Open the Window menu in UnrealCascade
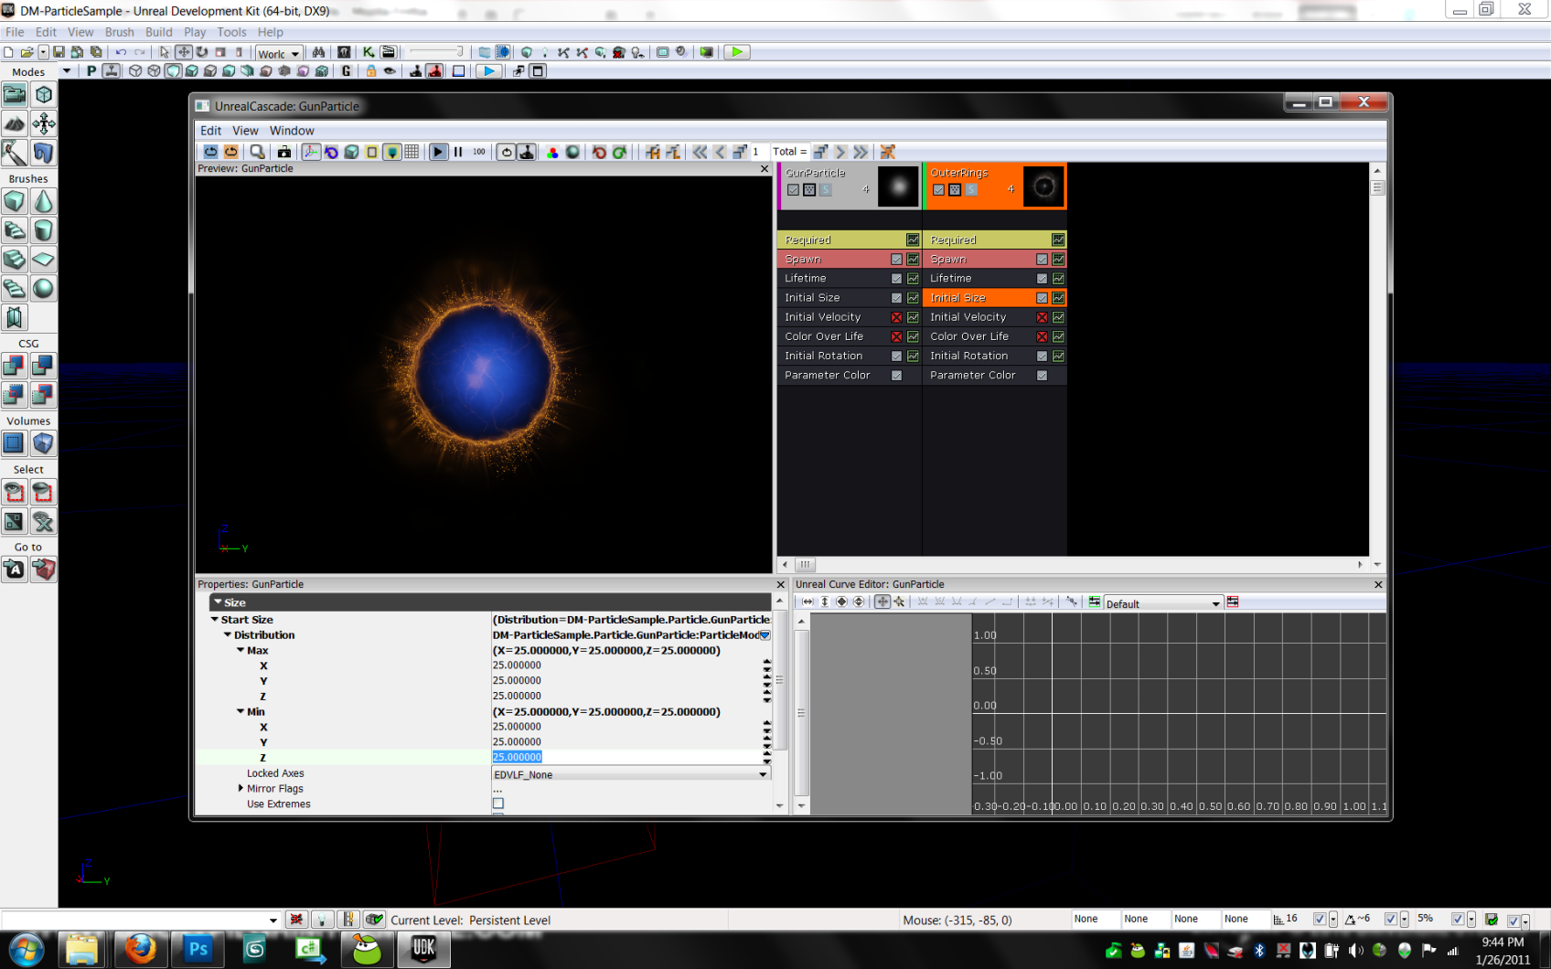Image resolution: width=1551 pixels, height=969 pixels. (292, 131)
